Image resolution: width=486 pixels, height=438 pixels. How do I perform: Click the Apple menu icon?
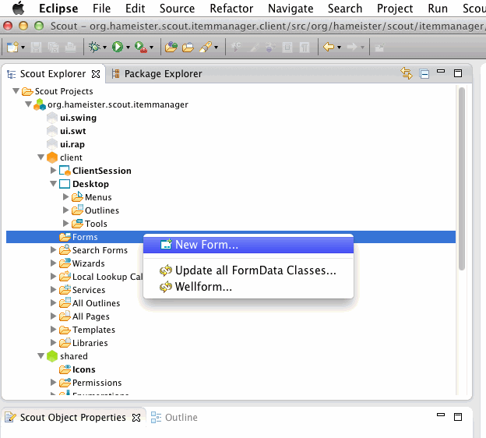[17, 9]
